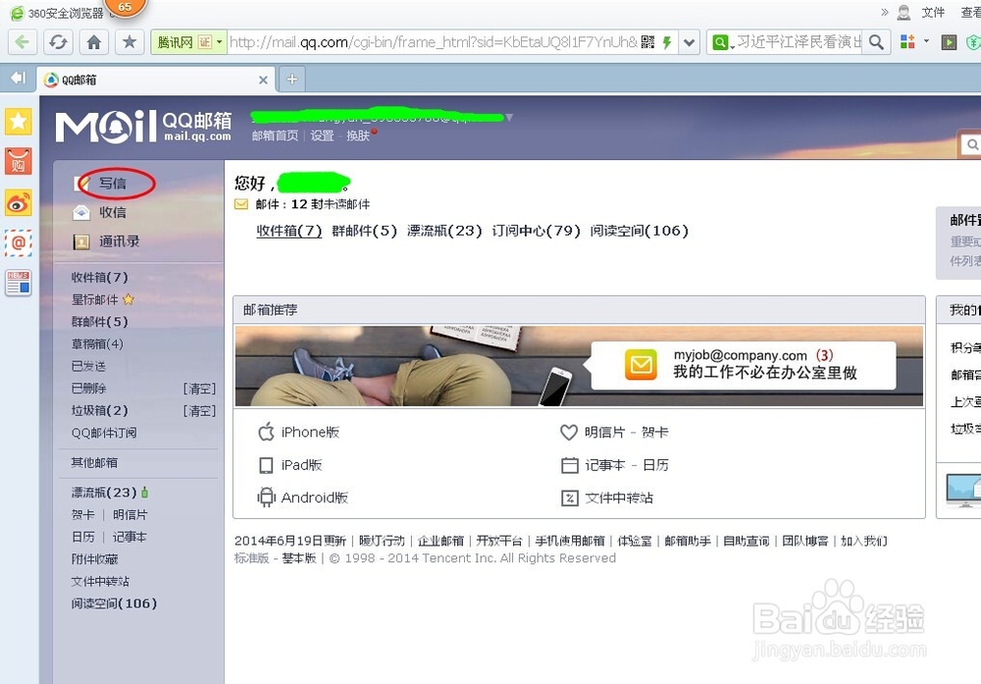Open a new tab with the plus button

[x=292, y=79]
